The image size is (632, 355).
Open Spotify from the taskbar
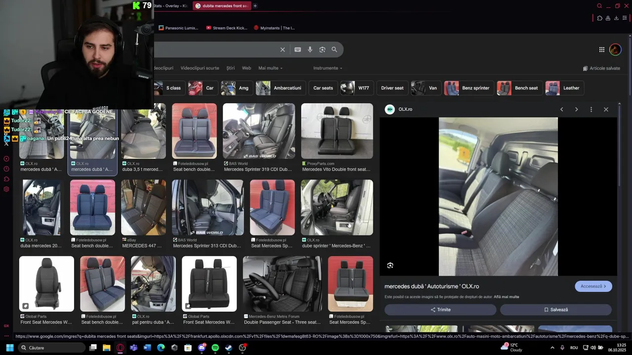click(215, 348)
